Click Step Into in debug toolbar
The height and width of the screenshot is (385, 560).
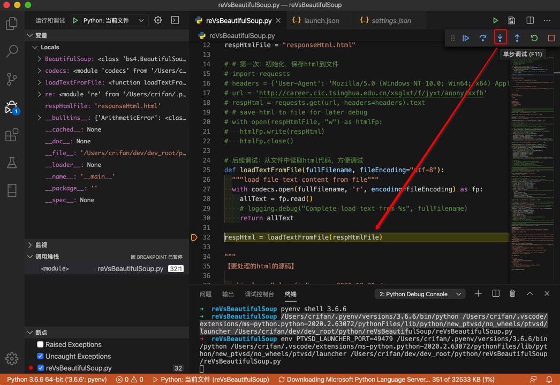pyautogui.click(x=500, y=38)
